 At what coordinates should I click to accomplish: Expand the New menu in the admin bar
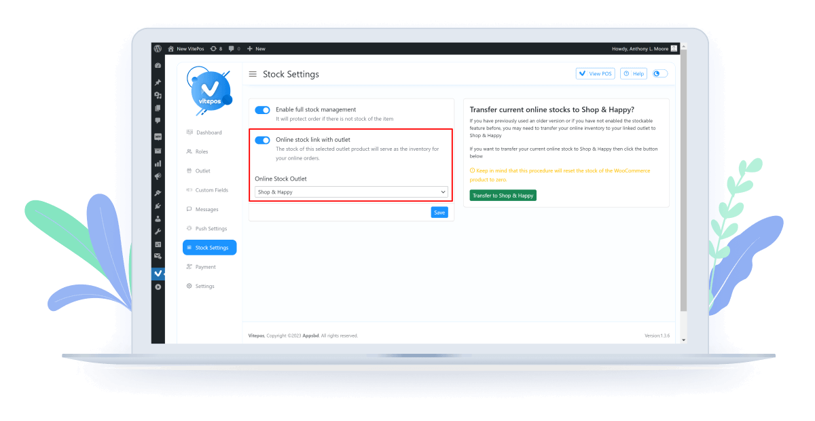(x=256, y=49)
